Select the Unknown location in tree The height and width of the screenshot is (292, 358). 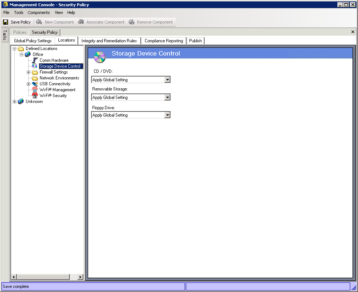click(34, 102)
